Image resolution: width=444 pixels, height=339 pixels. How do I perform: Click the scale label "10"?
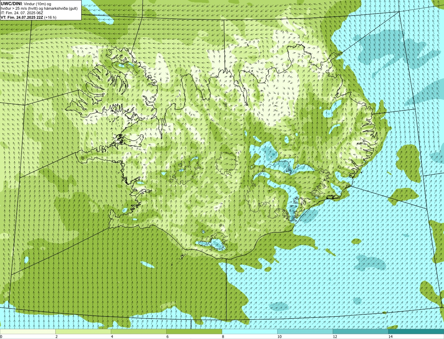pyautogui.click(x=279, y=337)
